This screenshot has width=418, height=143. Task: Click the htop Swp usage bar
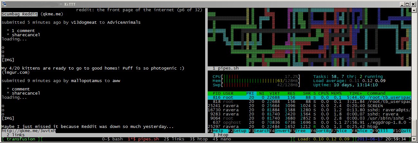pyautogui.click(x=256, y=85)
